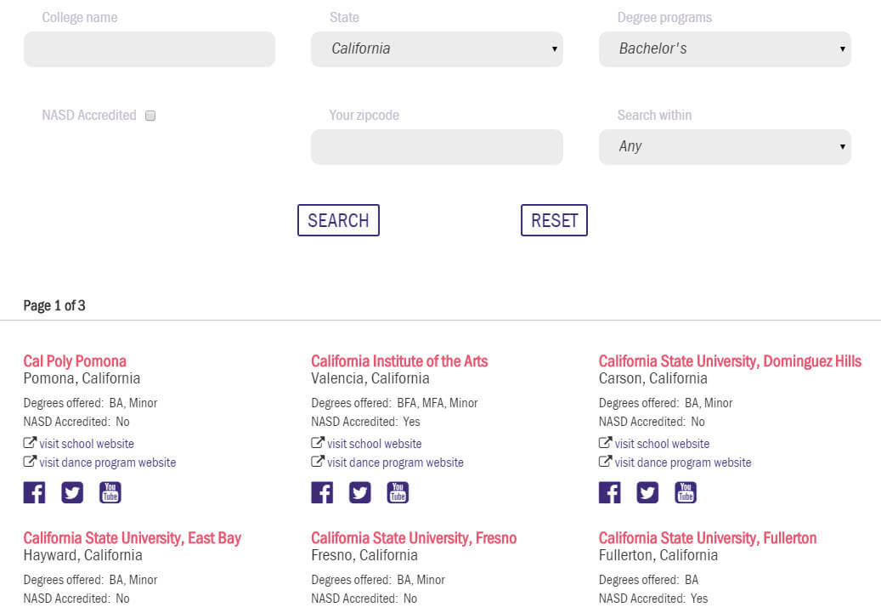Select Fullerton 'Degrees offered: BA' text
This screenshot has height=613, width=881.
pos(648,580)
